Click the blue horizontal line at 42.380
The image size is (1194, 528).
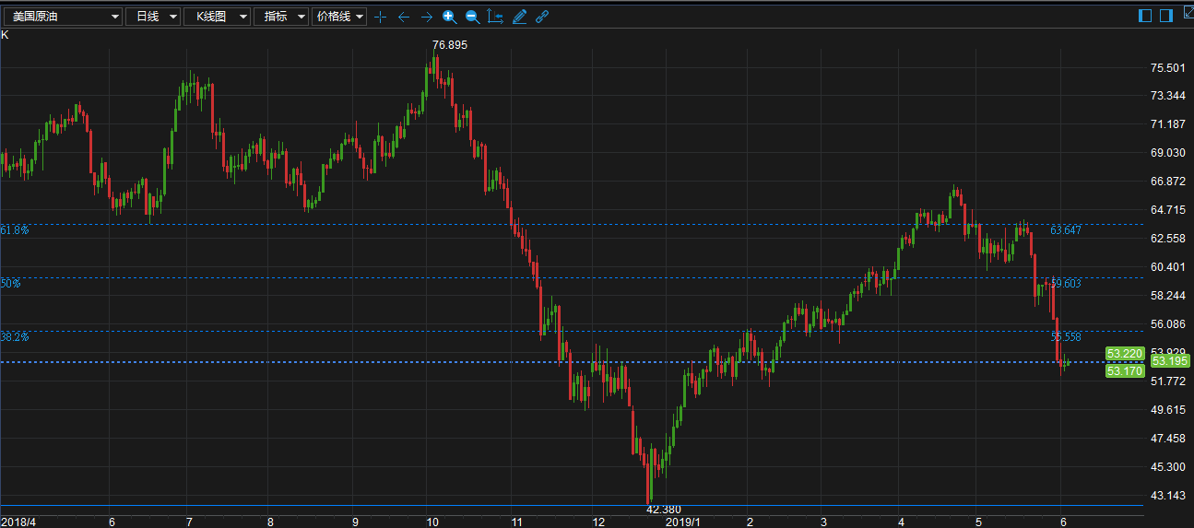tap(572, 505)
